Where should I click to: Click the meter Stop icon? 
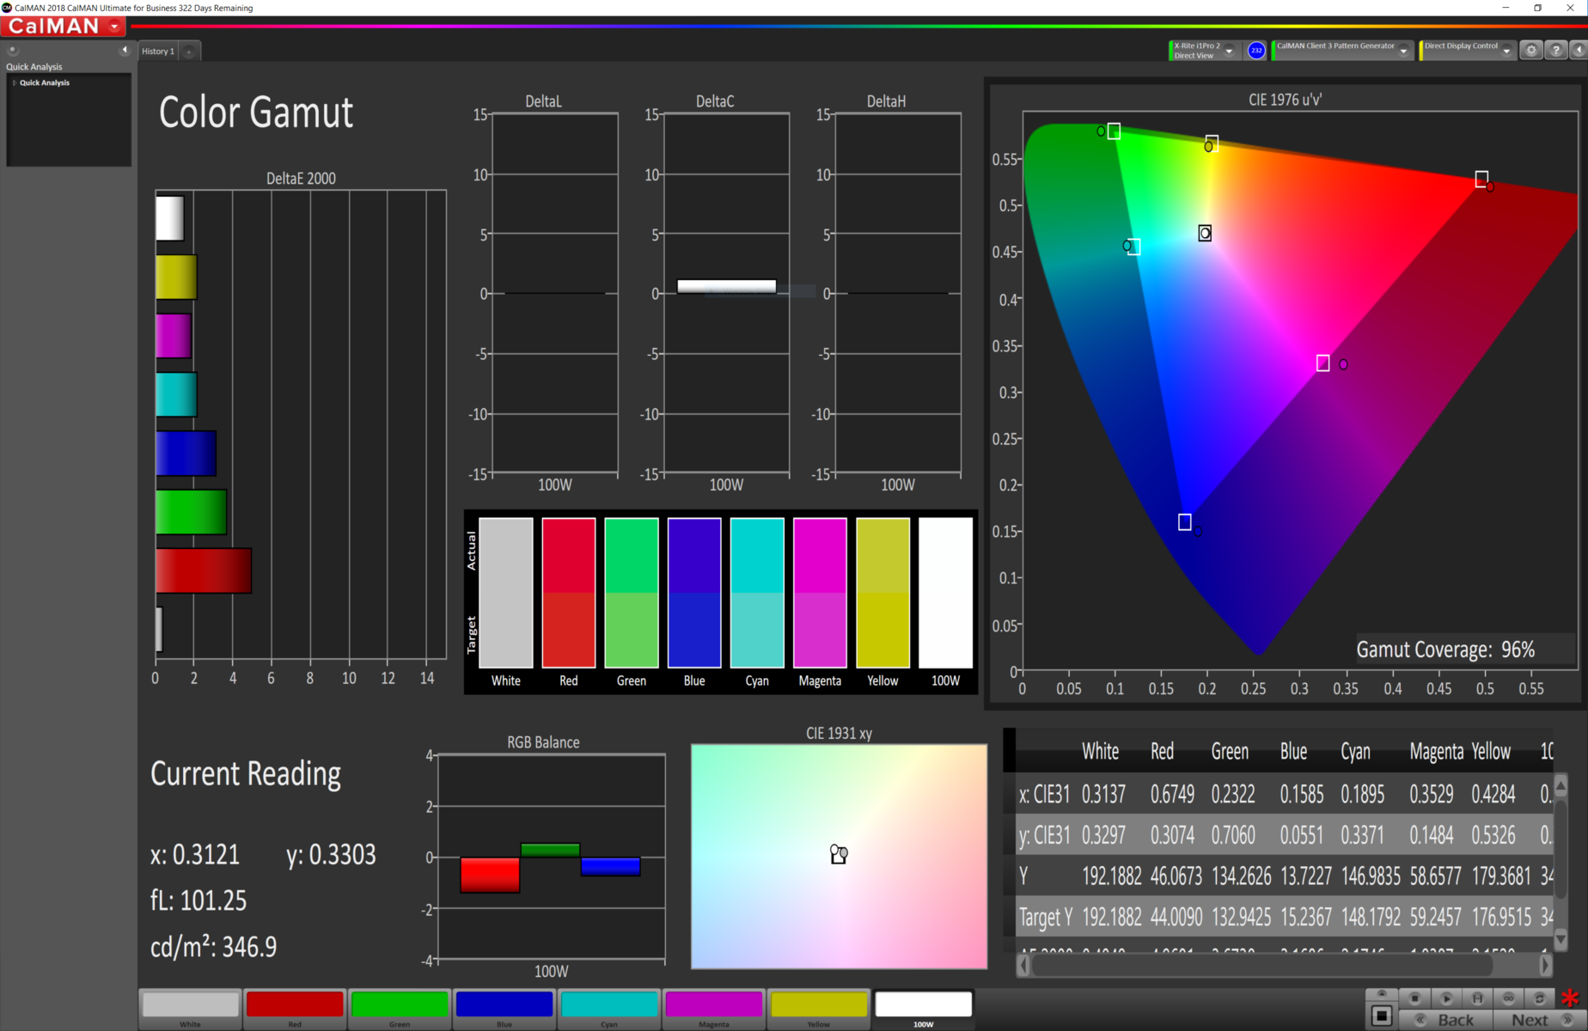[1415, 999]
